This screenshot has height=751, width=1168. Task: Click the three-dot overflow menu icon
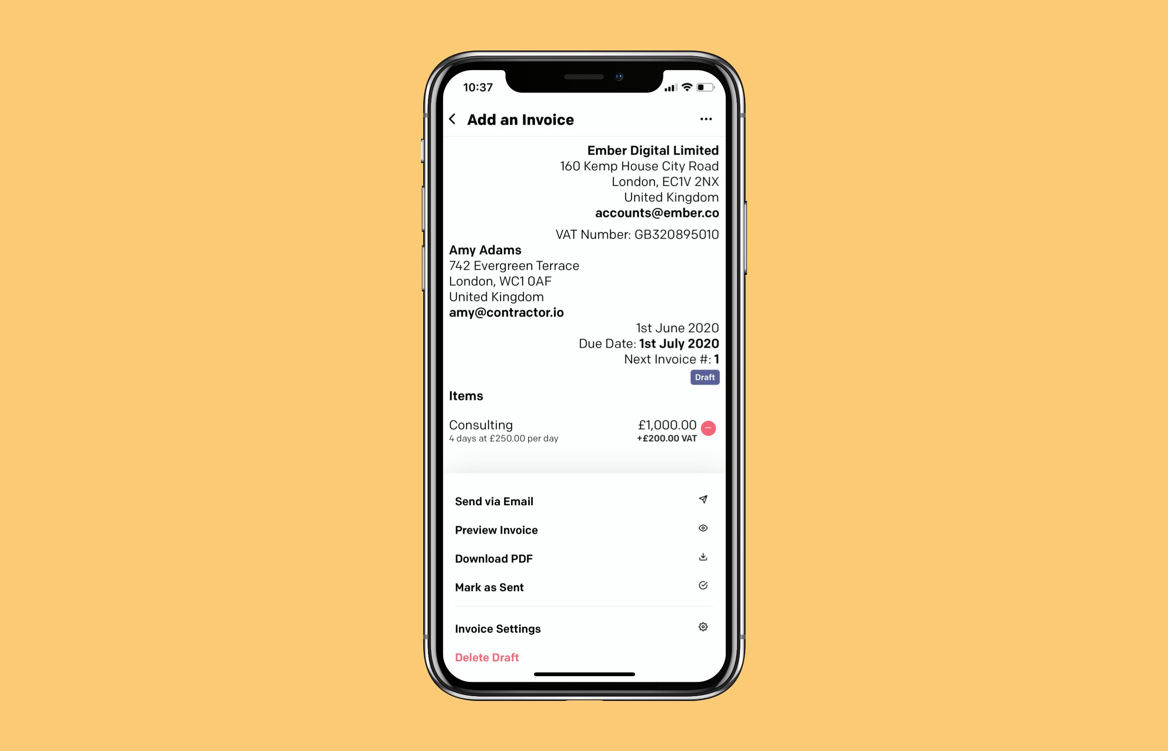707,118
